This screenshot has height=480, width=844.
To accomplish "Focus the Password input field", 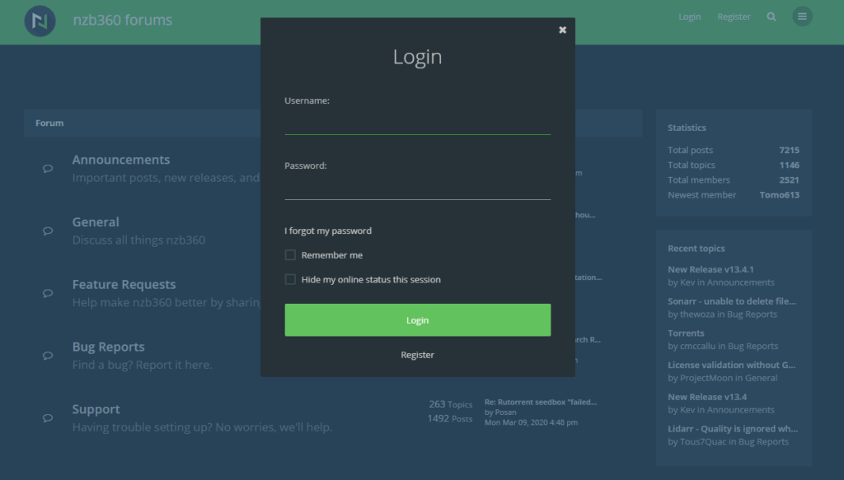I will [417, 188].
